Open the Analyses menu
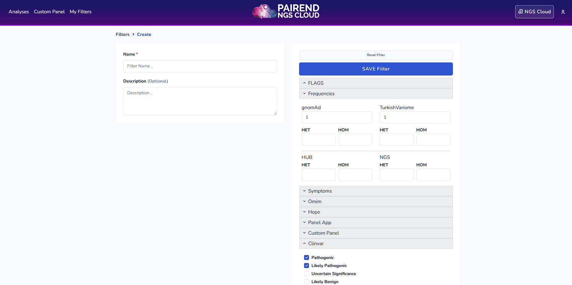 (x=19, y=12)
